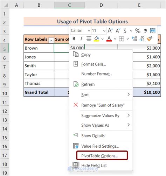Apply Comma Style from mini toolbar
The height and width of the screenshot is (176, 166).
145,31
